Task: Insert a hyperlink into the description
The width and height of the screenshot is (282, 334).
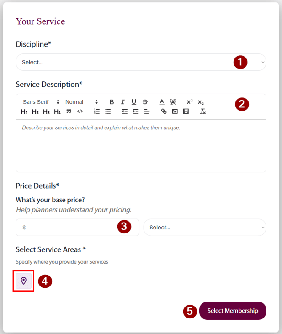Action: 164,111
